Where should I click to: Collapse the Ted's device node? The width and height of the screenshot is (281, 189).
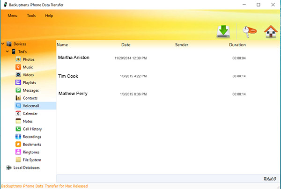(7, 51)
